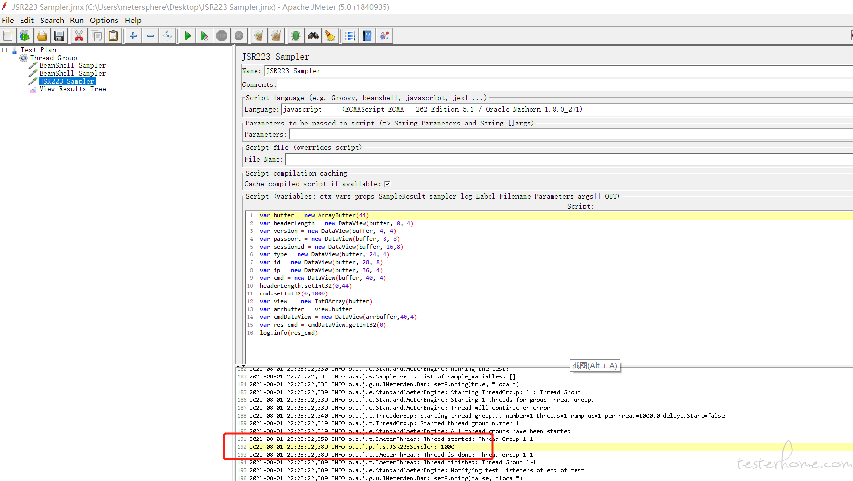Viewport: 853px width, 481px height.
Task: Click the green bug debug icon
Action: point(296,36)
